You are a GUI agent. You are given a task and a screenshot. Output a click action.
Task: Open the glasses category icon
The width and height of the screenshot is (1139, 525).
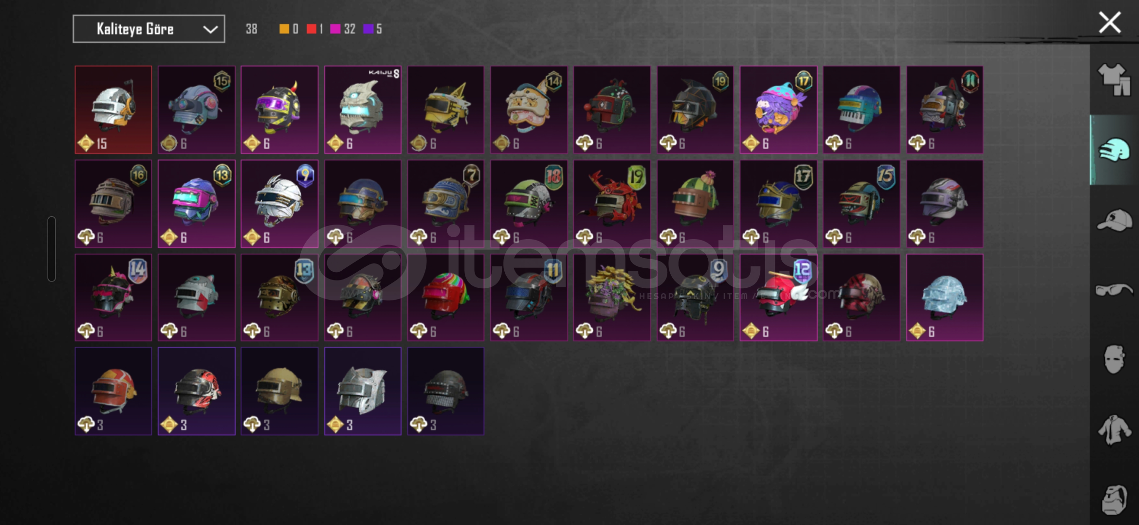coord(1114,290)
